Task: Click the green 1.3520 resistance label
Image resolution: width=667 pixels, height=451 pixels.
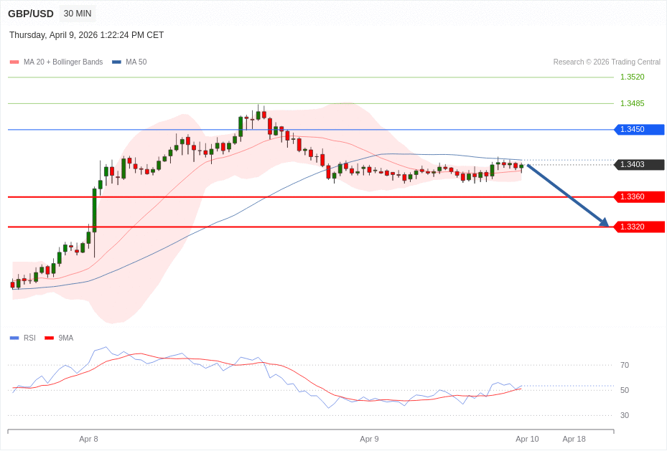Action: tap(632, 77)
